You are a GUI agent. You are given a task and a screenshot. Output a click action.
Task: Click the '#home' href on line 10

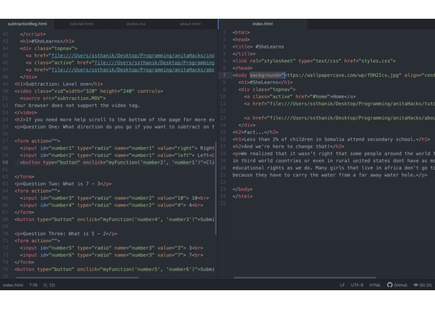[x=319, y=97]
